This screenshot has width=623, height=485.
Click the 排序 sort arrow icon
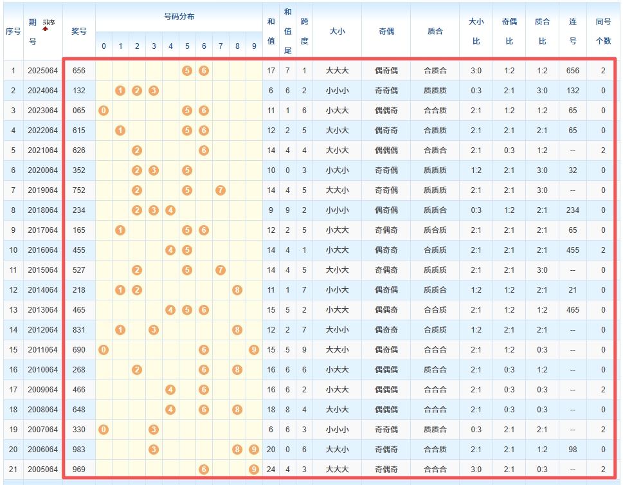[46, 29]
